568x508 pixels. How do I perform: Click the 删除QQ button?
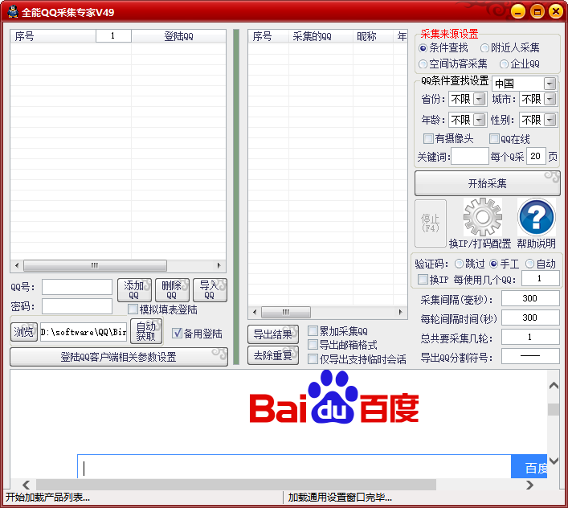[172, 290]
